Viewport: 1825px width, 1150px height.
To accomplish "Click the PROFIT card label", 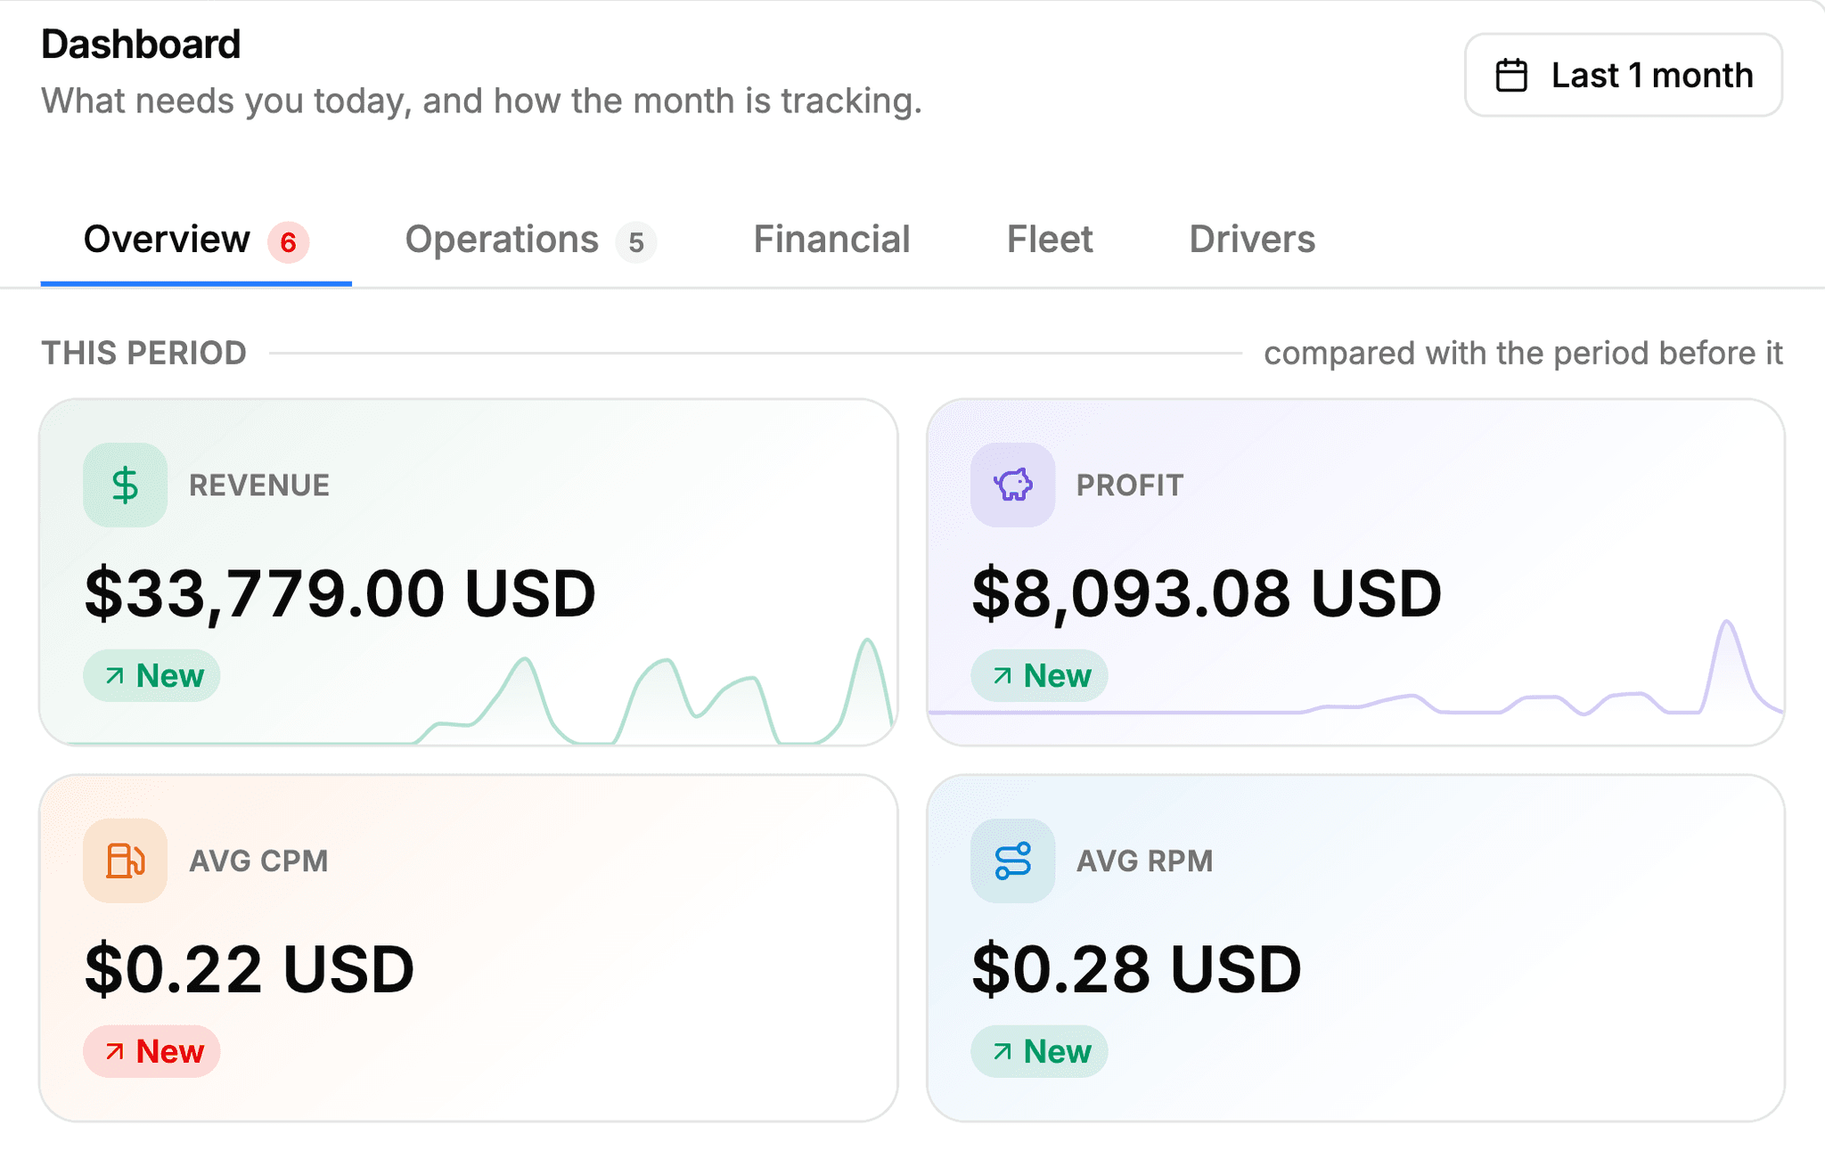I will click(1130, 485).
